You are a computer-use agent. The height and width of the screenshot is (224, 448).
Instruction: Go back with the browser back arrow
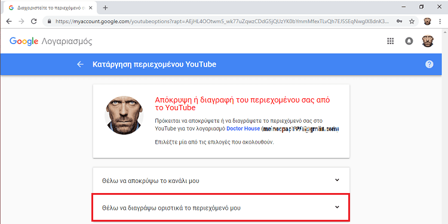tap(9, 21)
